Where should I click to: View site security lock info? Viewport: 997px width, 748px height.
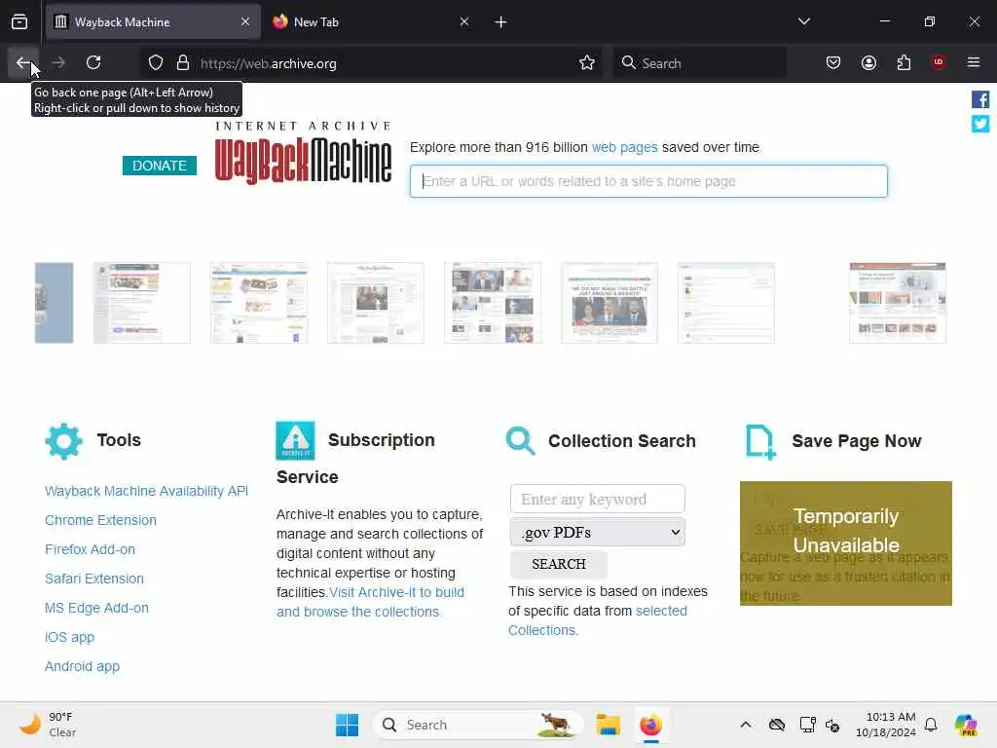click(183, 63)
